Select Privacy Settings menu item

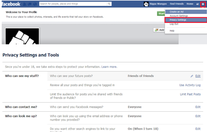(x=186, y=20)
